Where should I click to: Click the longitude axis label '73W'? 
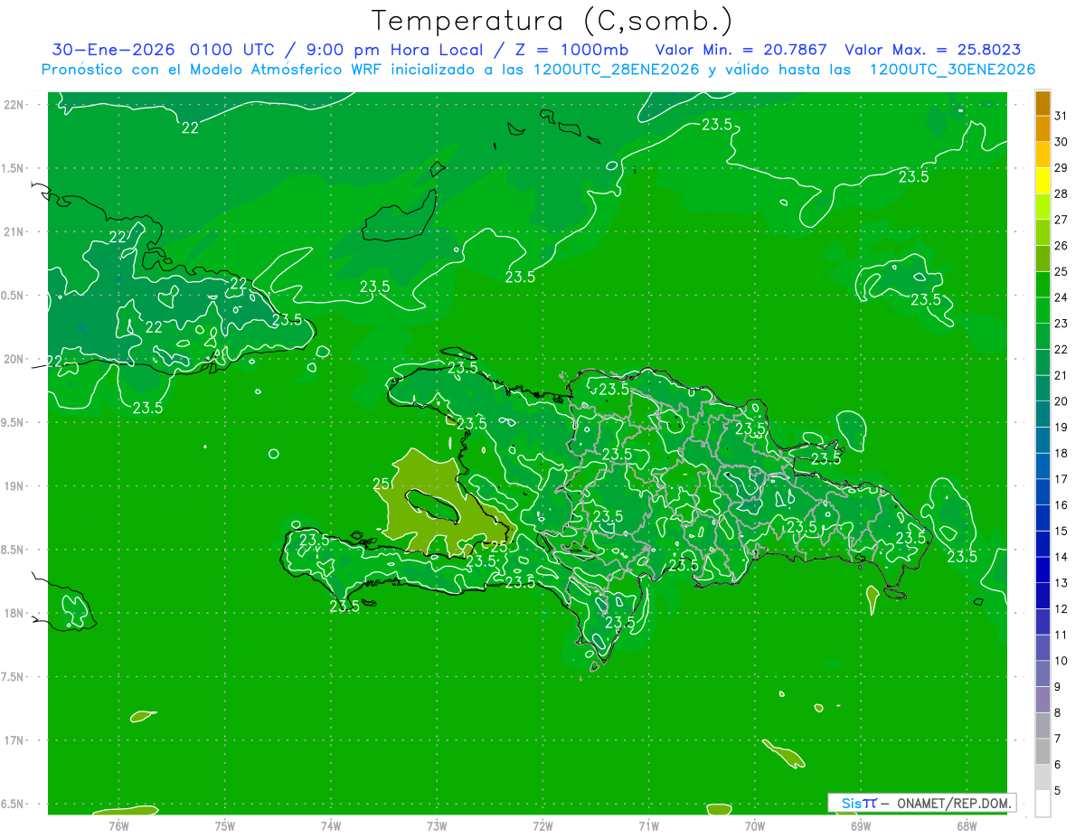437,826
